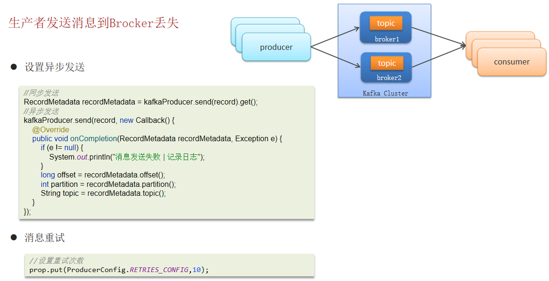Click the Kafka Cluster caption

pos(385,93)
